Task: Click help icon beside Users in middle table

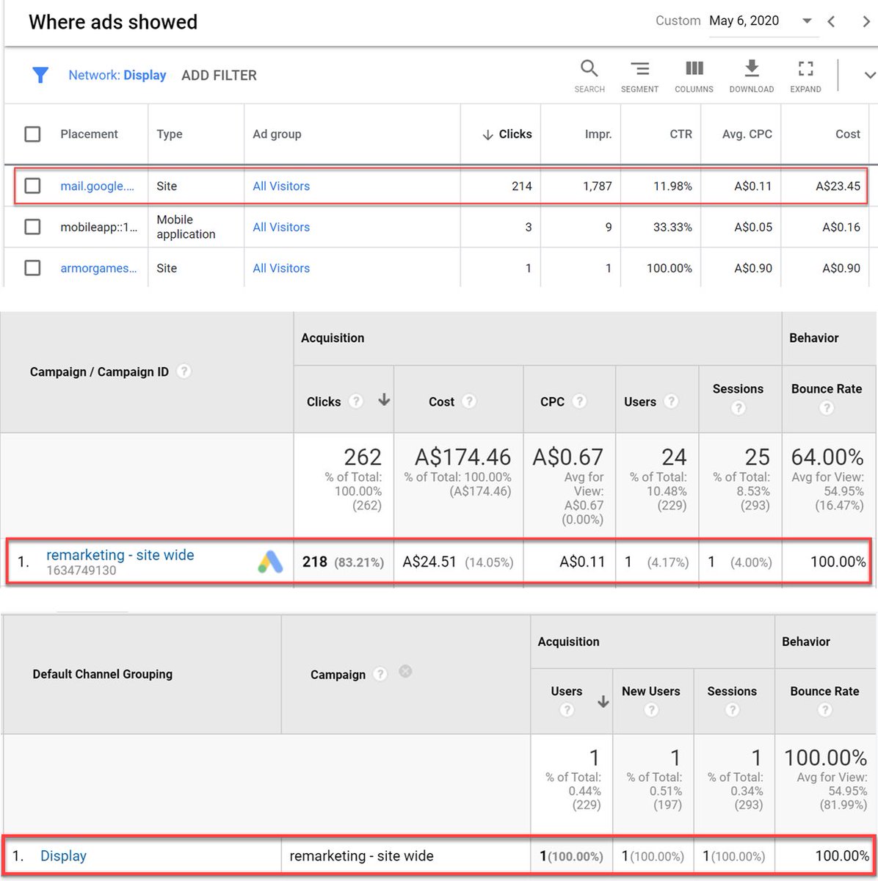Action: click(670, 401)
